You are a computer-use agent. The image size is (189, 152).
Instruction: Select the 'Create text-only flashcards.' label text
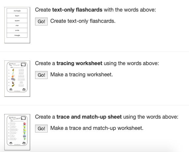[x=83, y=21]
